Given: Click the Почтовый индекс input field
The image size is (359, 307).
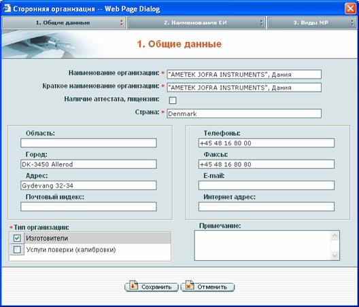Looking at the screenshot, I should point(88,206).
